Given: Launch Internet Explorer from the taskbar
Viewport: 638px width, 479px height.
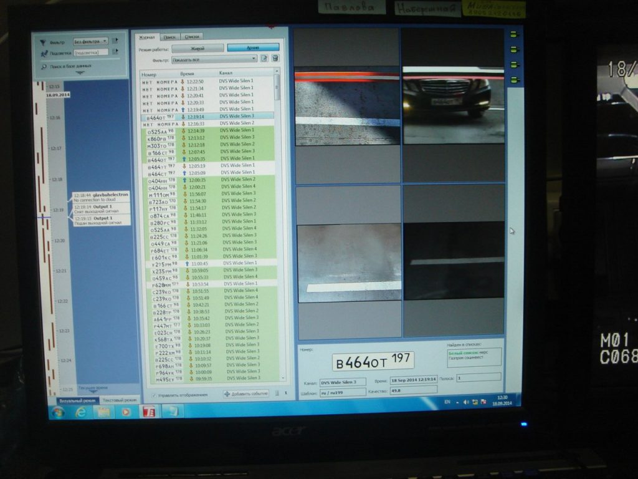Looking at the screenshot, I should tap(81, 412).
